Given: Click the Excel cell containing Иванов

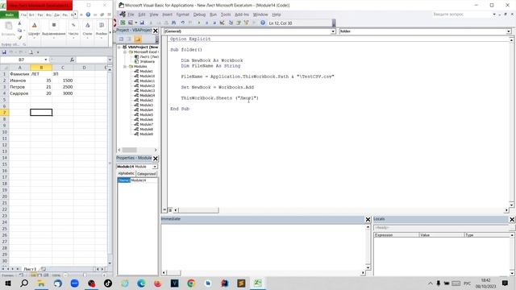Looking at the screenshot, I should point(19,81).
